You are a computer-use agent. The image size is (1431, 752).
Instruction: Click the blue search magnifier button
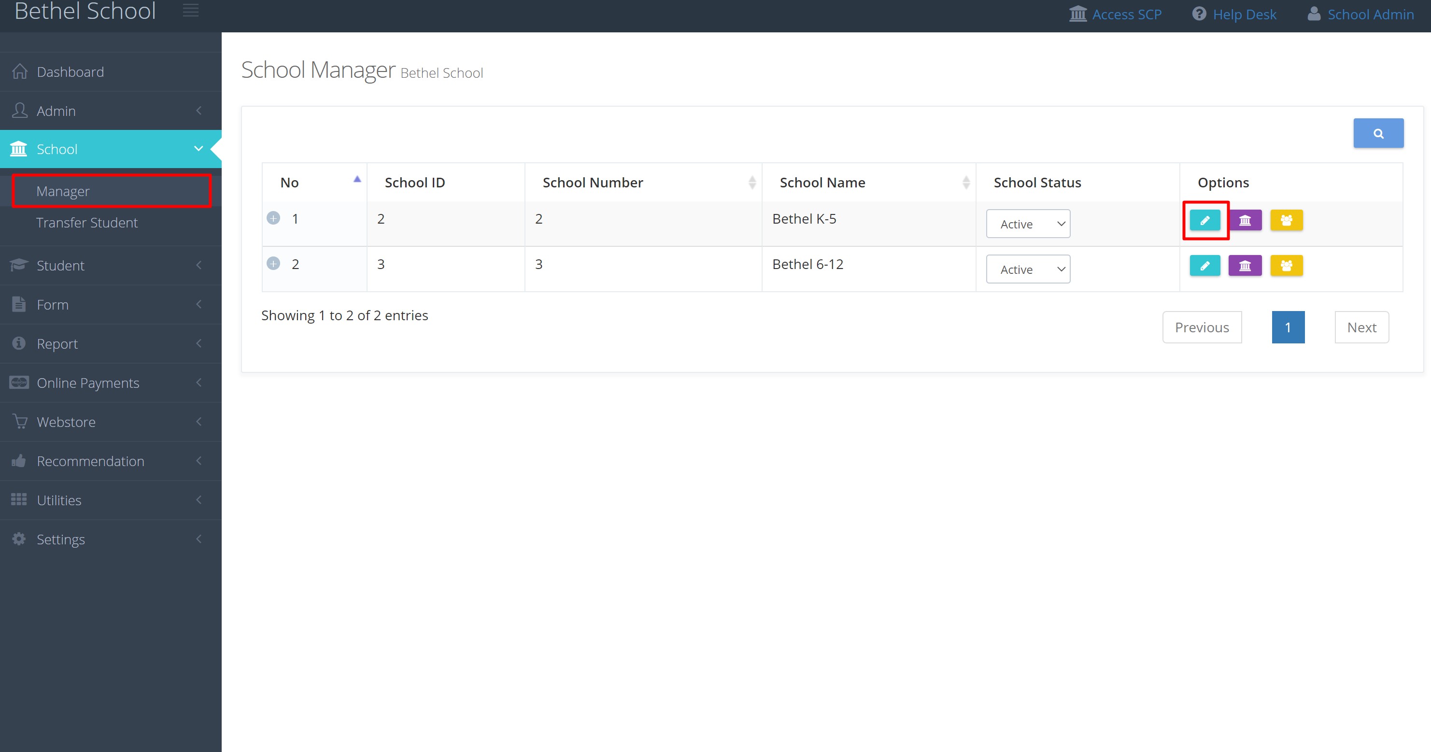[1378, 133]
